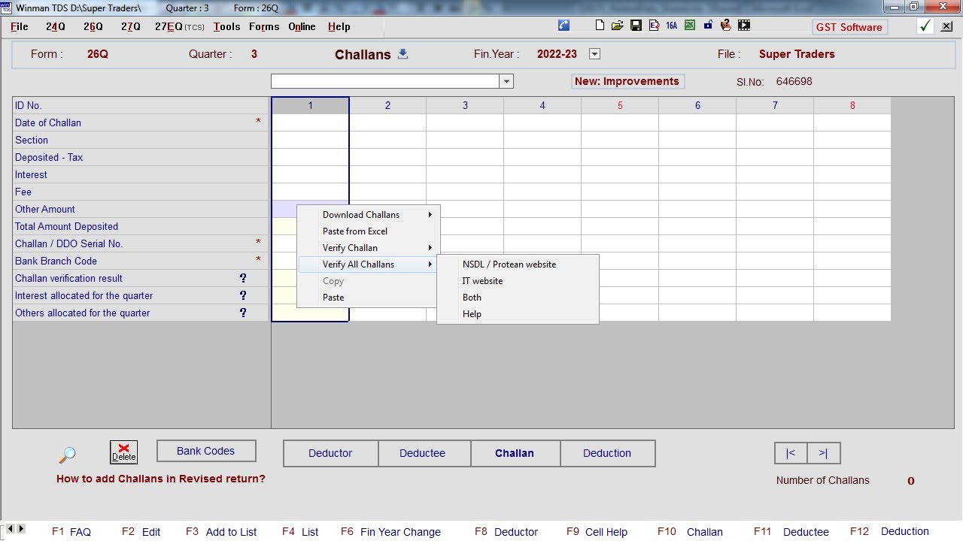This screenshot has height=541, width=963.
Task: Open the File menu
Action: pos(20,26)
